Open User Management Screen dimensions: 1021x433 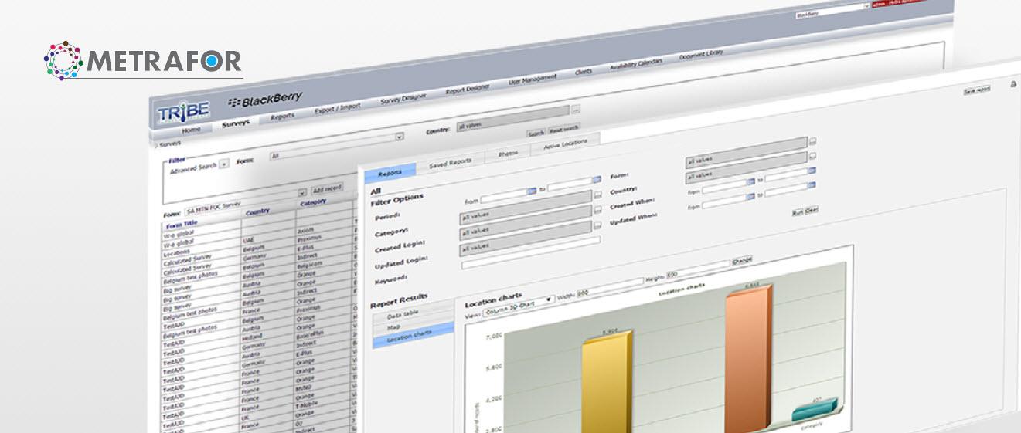click(x=532, y=79)
